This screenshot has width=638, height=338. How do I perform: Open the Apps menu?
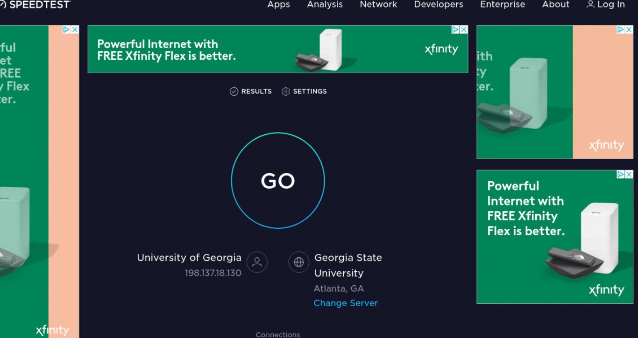(278, 5)
